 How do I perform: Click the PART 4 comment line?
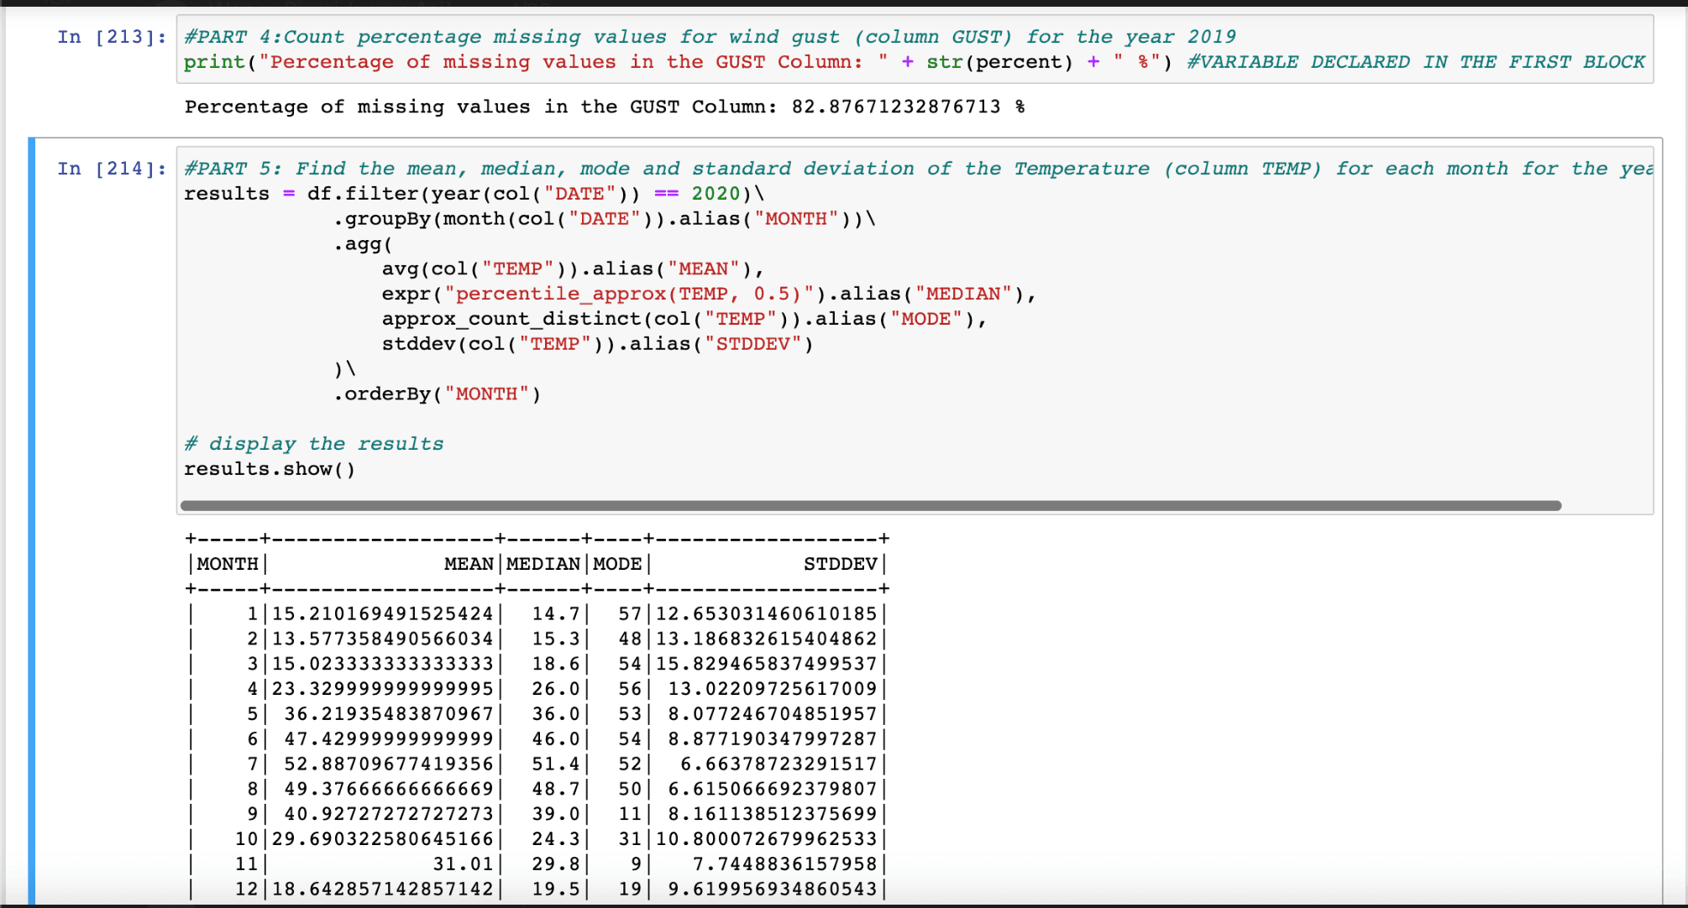click(710, 37)
